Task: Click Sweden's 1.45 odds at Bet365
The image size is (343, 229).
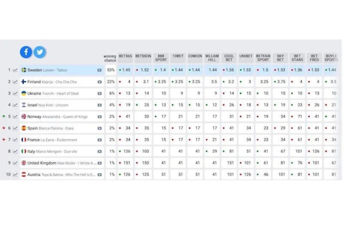Action: (125, 70)
